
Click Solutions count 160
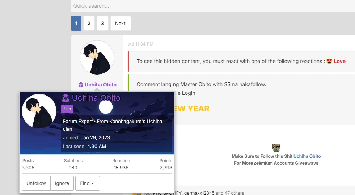[x=73, y=168]
